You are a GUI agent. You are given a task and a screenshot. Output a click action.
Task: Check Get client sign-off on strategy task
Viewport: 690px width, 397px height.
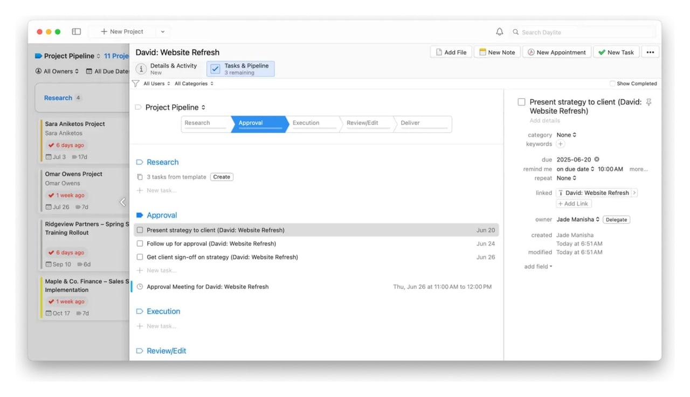point(140,257)
